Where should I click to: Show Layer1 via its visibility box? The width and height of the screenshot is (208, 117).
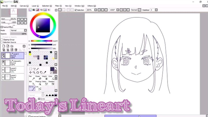3,76
